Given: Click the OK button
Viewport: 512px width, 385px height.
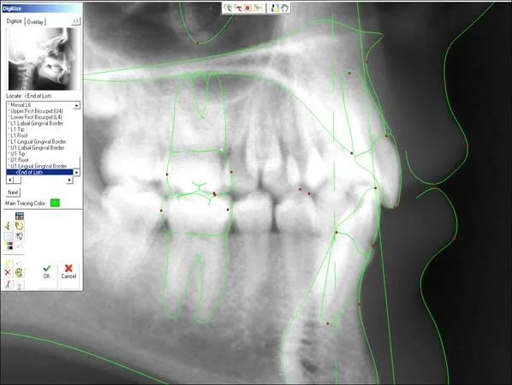Looking at the screenshot, I should [47, 272].
